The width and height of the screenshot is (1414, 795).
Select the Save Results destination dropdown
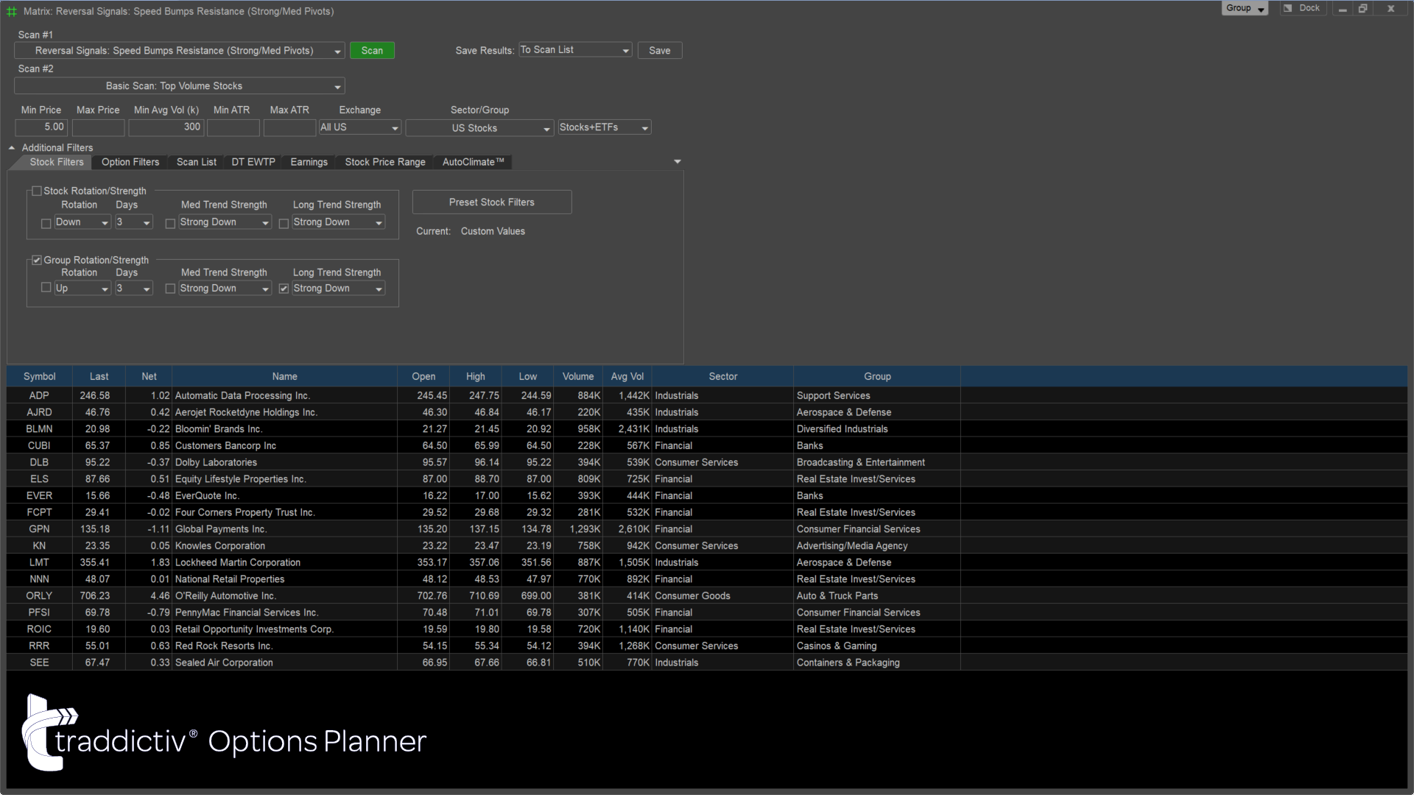pyautogui.click(x=573, y=51)
